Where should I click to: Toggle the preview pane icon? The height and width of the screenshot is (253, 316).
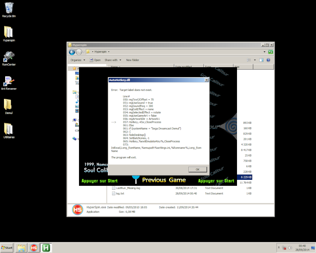261,60
